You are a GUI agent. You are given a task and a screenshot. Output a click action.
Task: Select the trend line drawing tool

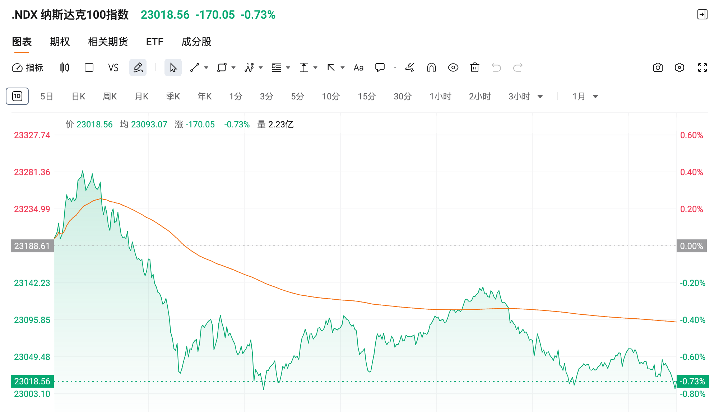[195, 67]
